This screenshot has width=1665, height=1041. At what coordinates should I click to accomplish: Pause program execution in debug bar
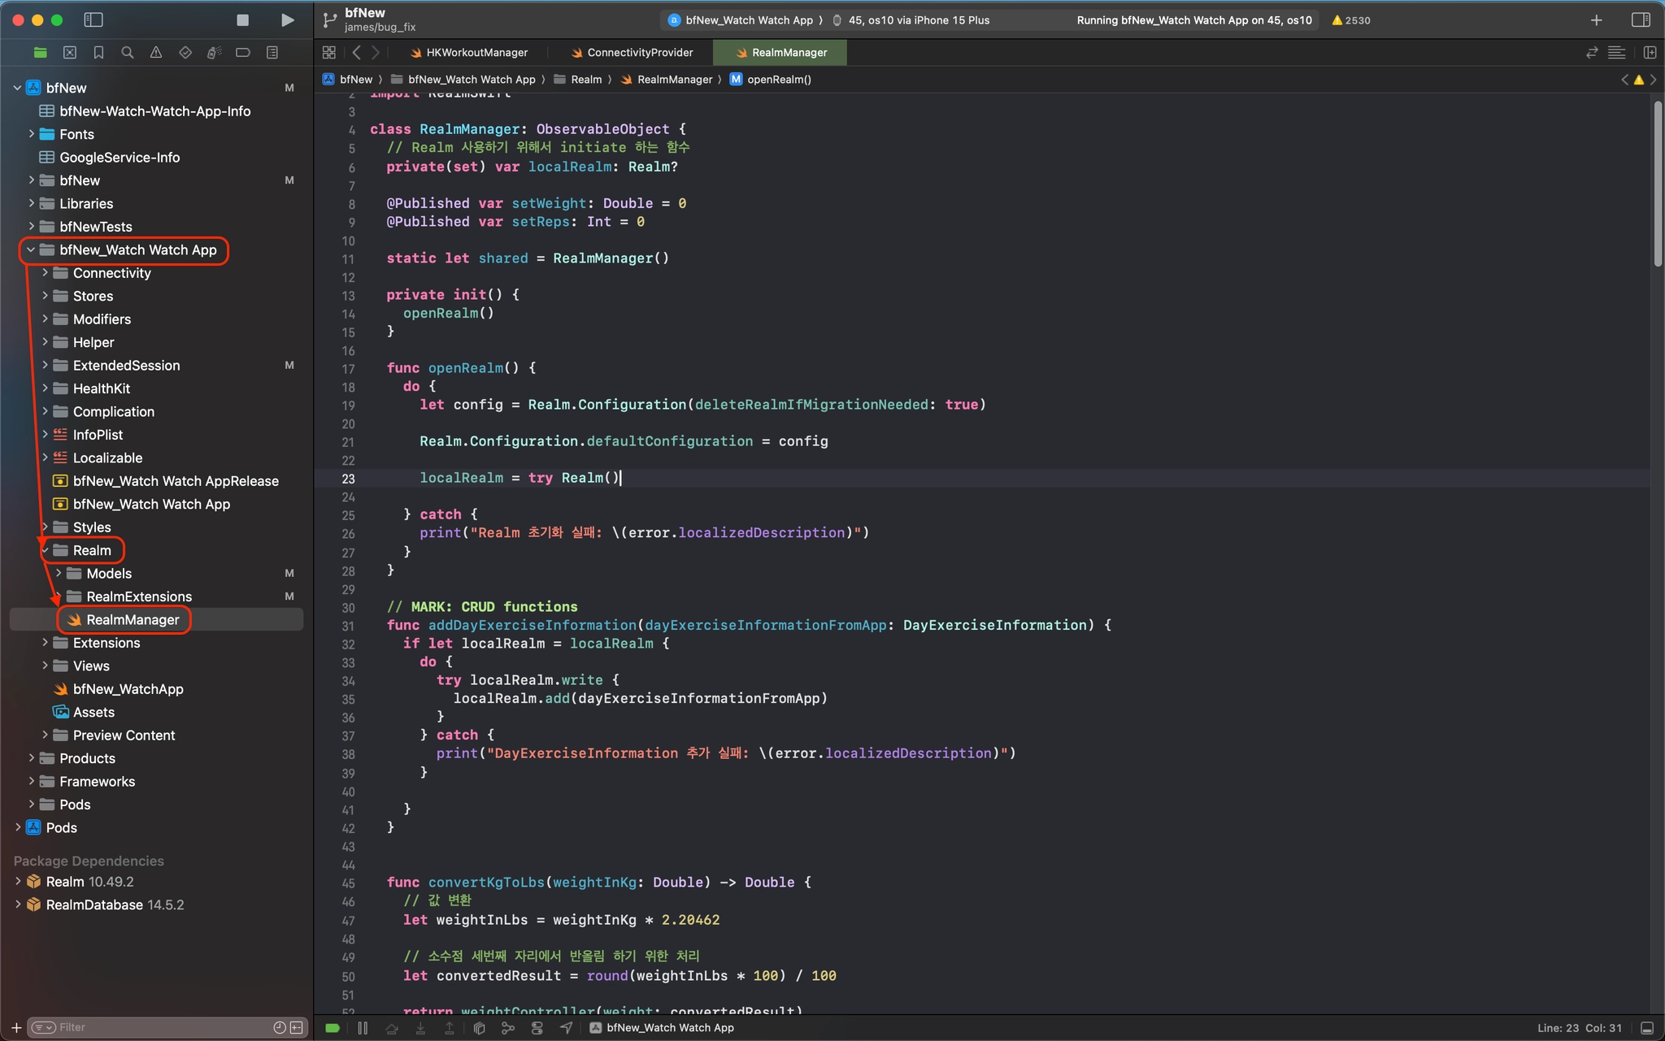click(x=363, y=1028)
